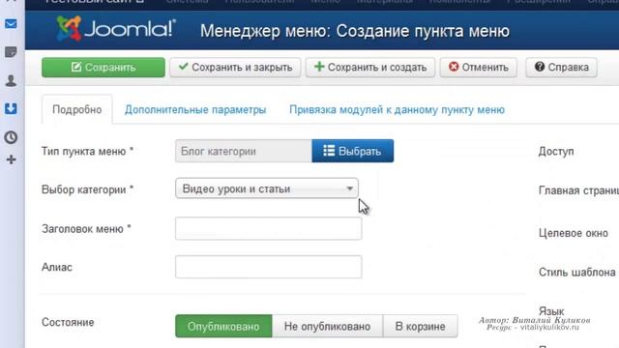
Task: Click the Заголовок меню input field
Action: coord(269,228)
